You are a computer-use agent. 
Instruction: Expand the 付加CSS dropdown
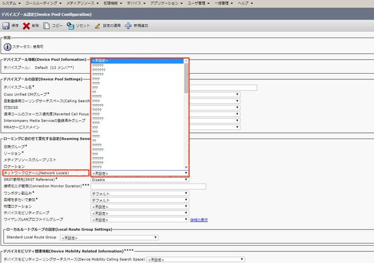(x=237, y=107)
